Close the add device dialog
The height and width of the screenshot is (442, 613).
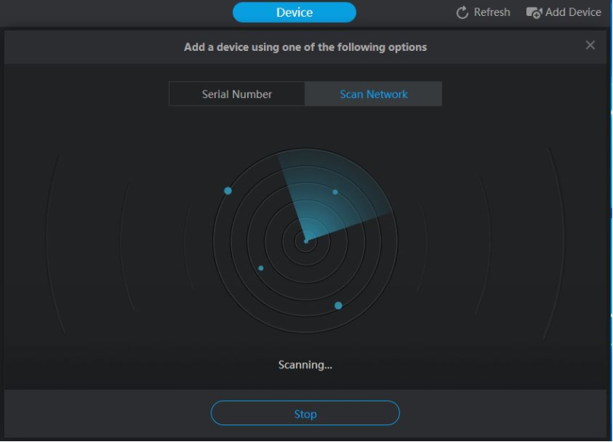(590, 46)
